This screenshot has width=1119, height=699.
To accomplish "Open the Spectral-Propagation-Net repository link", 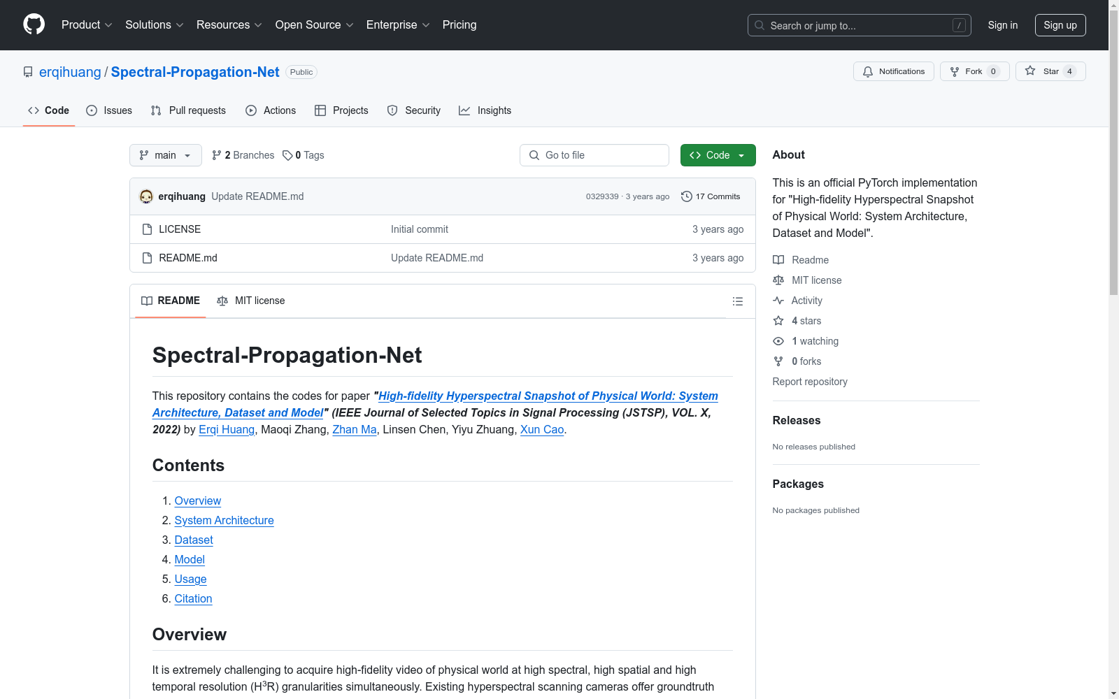I will click(195, 72).
